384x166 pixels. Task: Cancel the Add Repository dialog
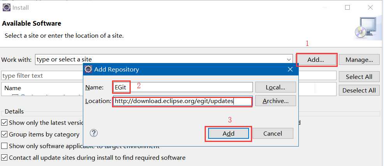[273, 133]
